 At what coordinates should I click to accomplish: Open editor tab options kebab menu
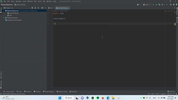[x=174, y=8]
